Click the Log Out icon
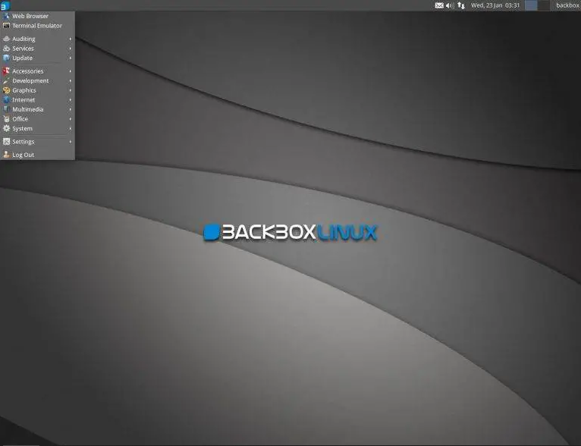Viewport: 581px width, 446px height. click(x=6, y=155)
